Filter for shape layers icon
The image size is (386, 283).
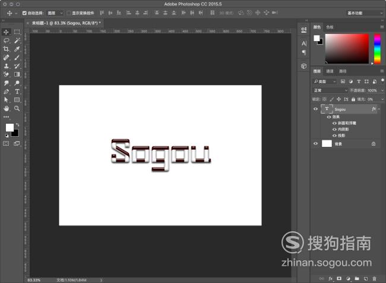coord(366,81)
